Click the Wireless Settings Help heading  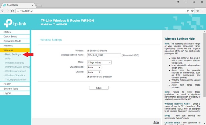[x=180, y=39]
